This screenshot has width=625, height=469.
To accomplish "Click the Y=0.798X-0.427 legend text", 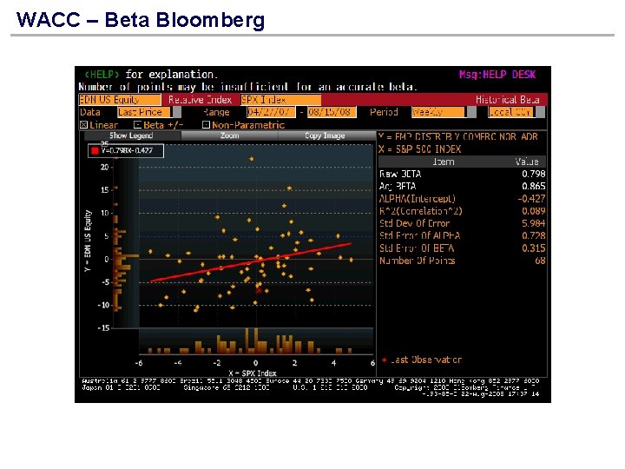I will click(127, 151).
